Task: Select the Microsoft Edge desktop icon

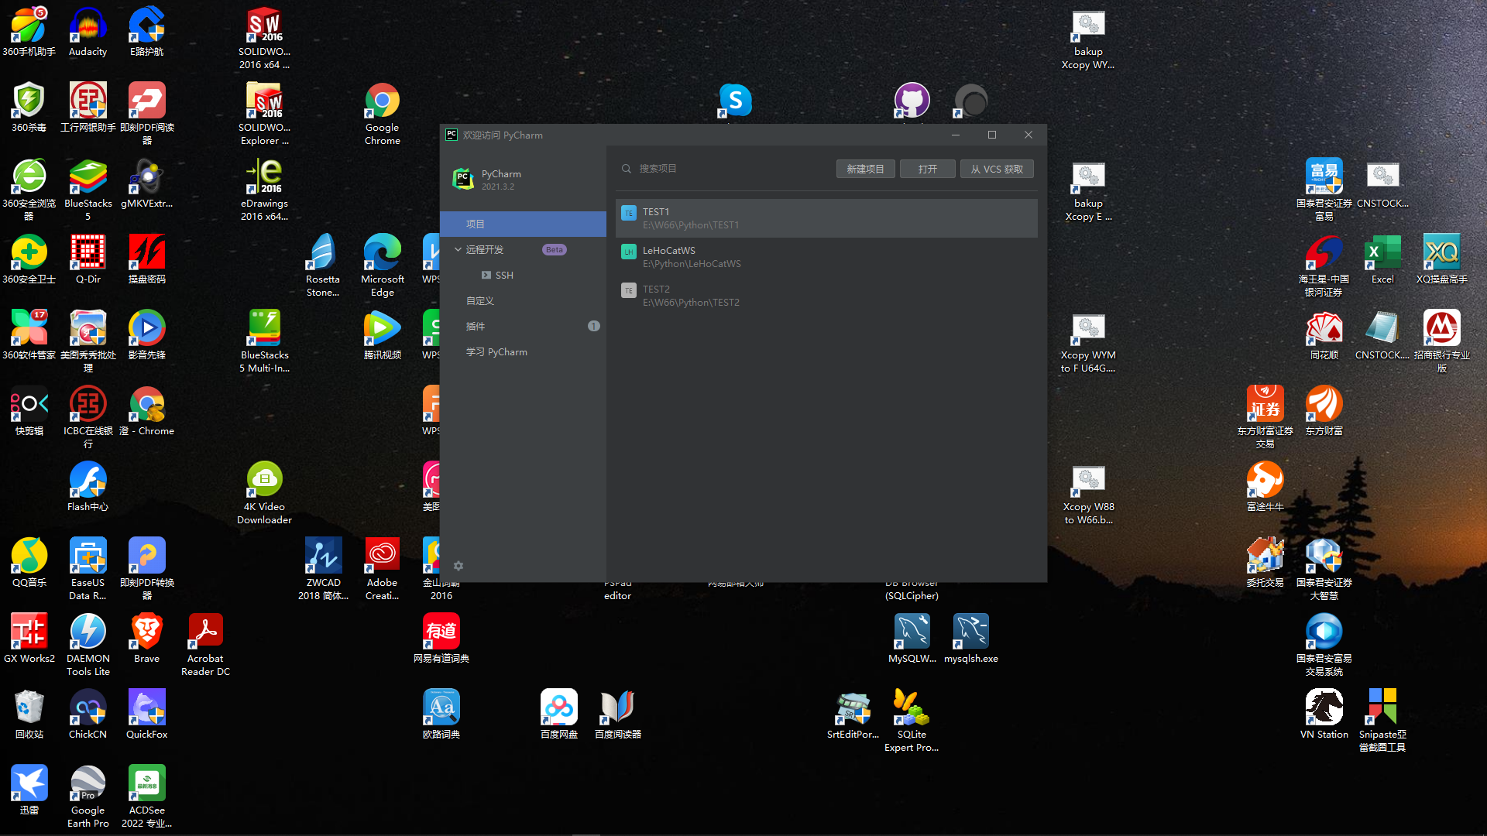Action: pos(383,266)
